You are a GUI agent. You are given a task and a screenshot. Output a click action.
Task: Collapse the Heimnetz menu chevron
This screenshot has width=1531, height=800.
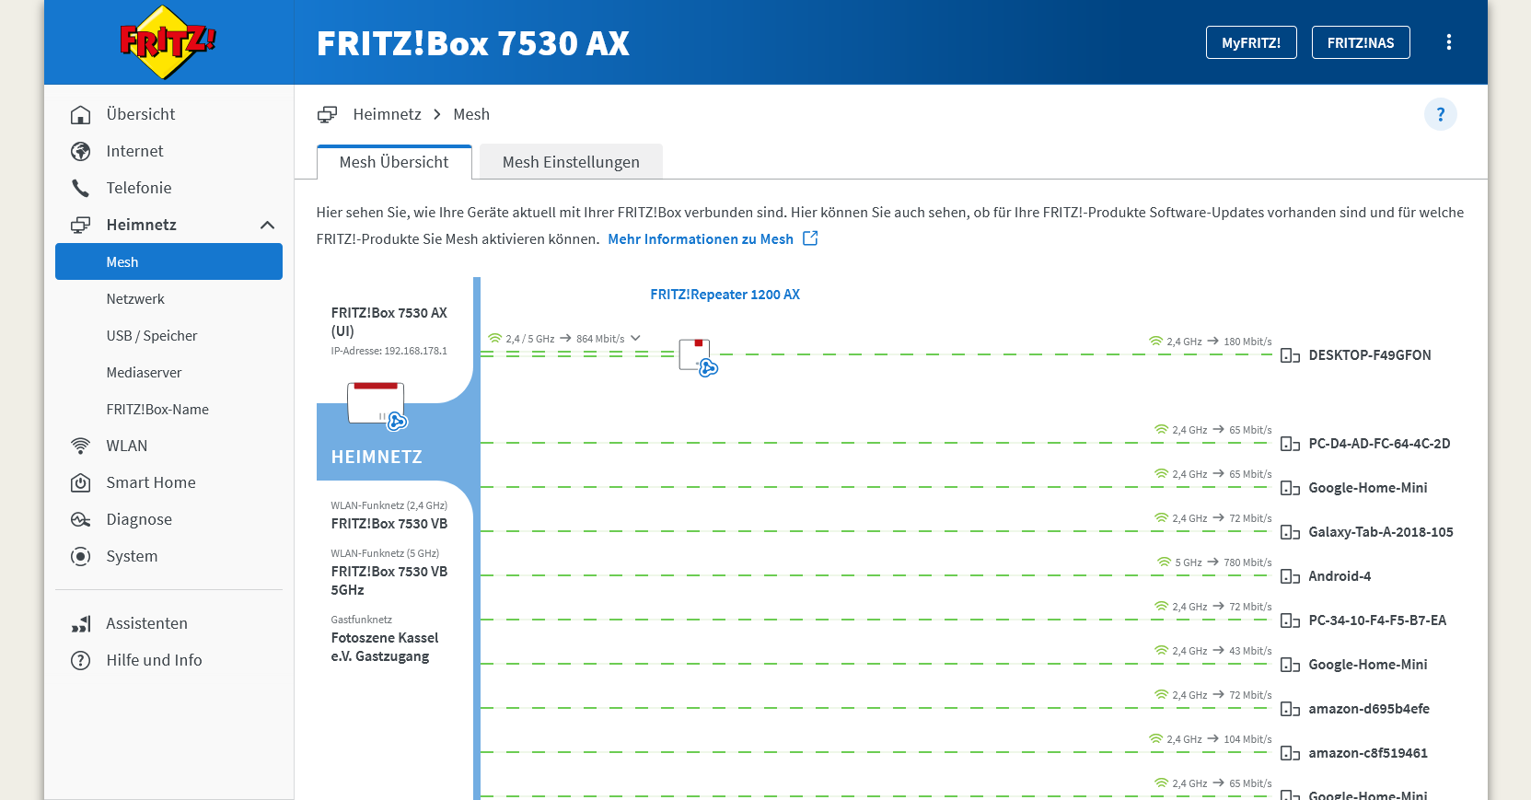coord(267,225)
